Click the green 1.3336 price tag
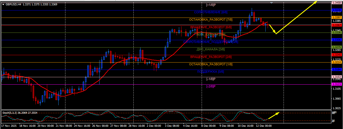Screen dimensions: 343x129 [x=336, y=33]
